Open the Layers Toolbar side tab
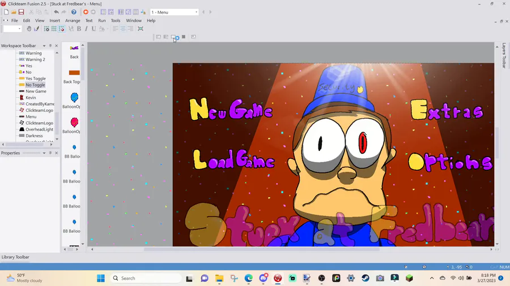Image resolution: width=510 pixels, height=286 pixels. [504, 55]
